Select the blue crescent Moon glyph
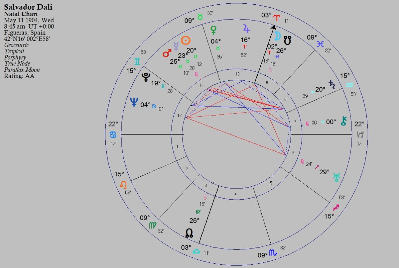This screenshot has width=399, height=268. 278,36
